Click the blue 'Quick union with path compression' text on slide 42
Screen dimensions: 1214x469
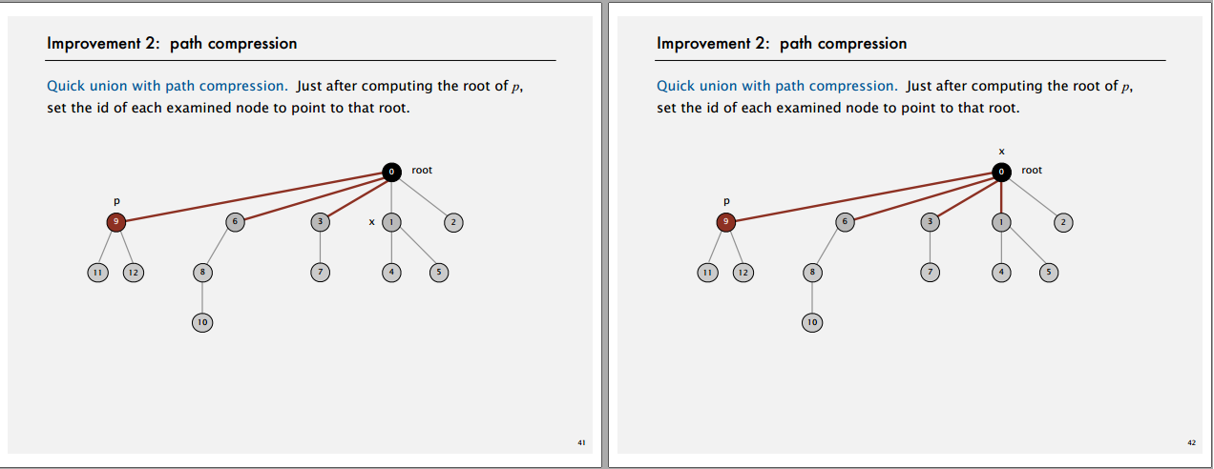tap(777, 86)
